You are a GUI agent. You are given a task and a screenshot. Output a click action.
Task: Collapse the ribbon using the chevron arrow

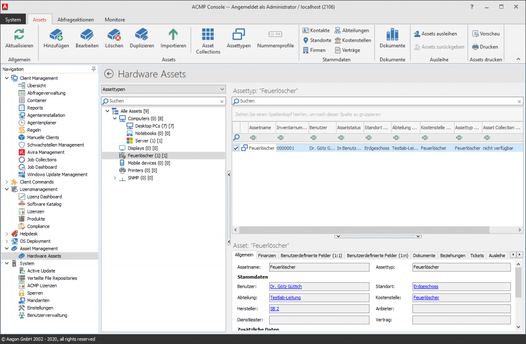pos(517,60)
